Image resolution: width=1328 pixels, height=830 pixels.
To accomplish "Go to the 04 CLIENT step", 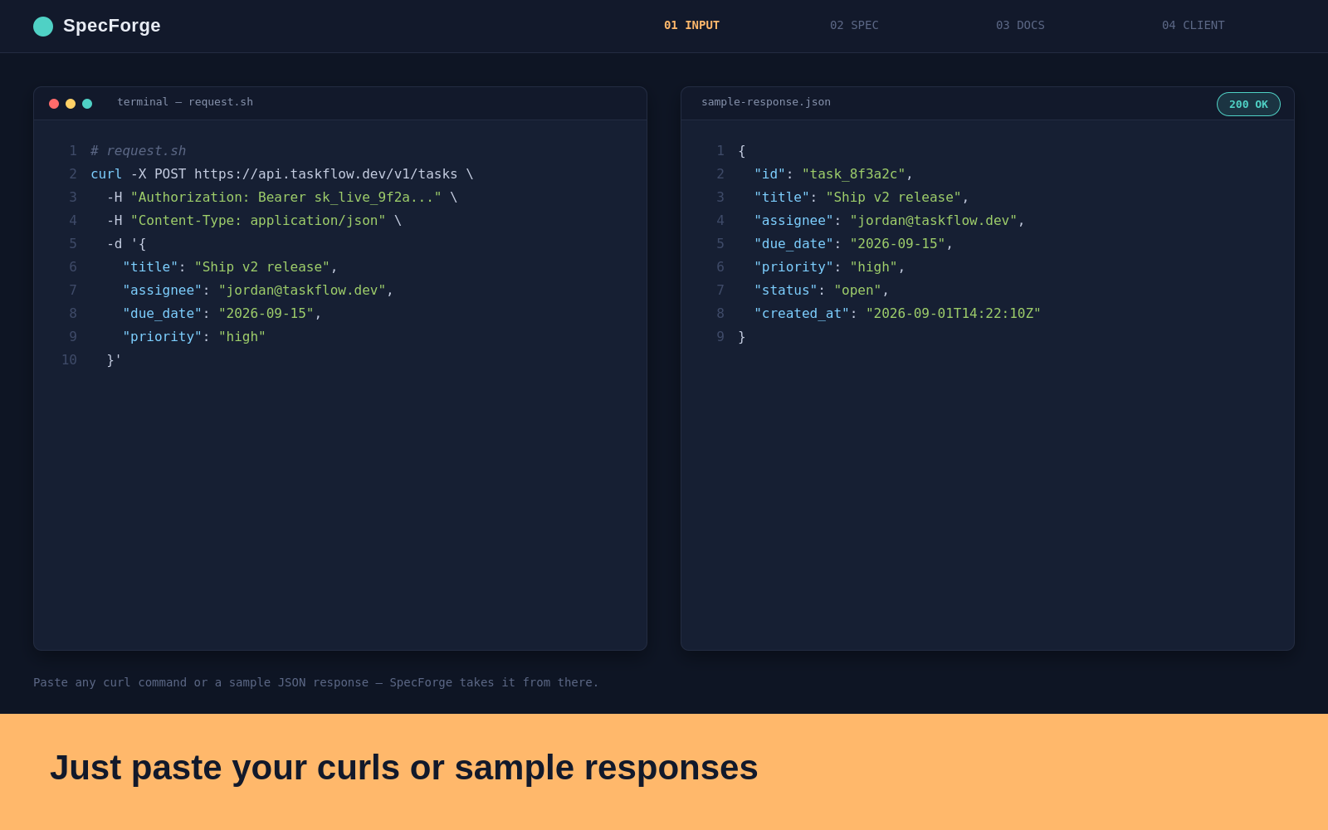I will (x=1193, y=26).
